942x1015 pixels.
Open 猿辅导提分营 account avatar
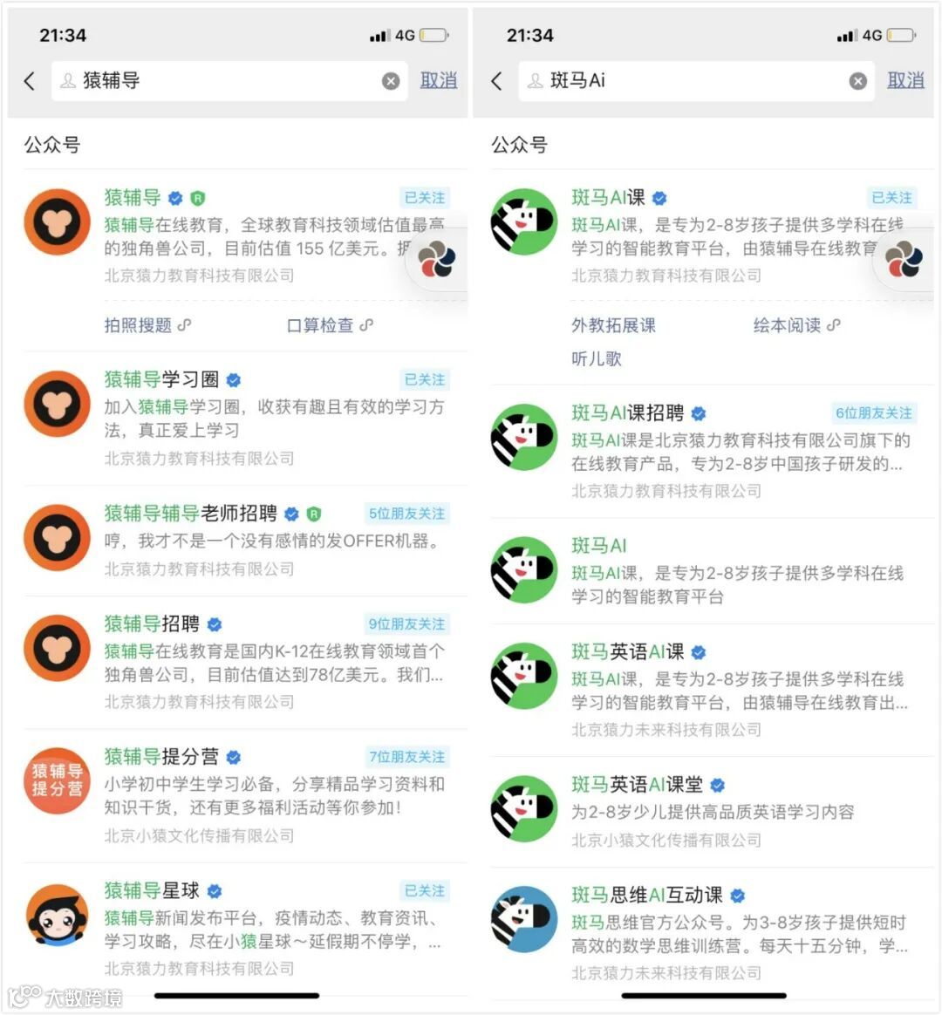click(x=57, y=780)
